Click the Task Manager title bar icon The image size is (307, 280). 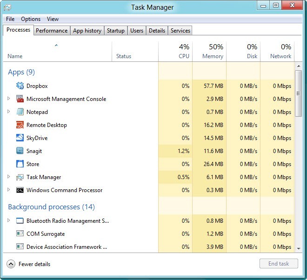[x=7, y=7]
